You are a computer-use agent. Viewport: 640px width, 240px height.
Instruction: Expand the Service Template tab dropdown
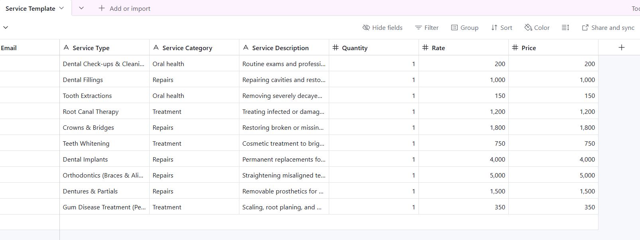point(61,8)
